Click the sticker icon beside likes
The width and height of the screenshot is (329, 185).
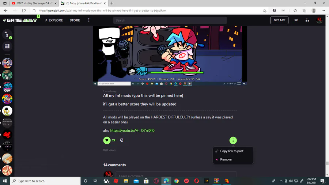[x=122, y=140]
